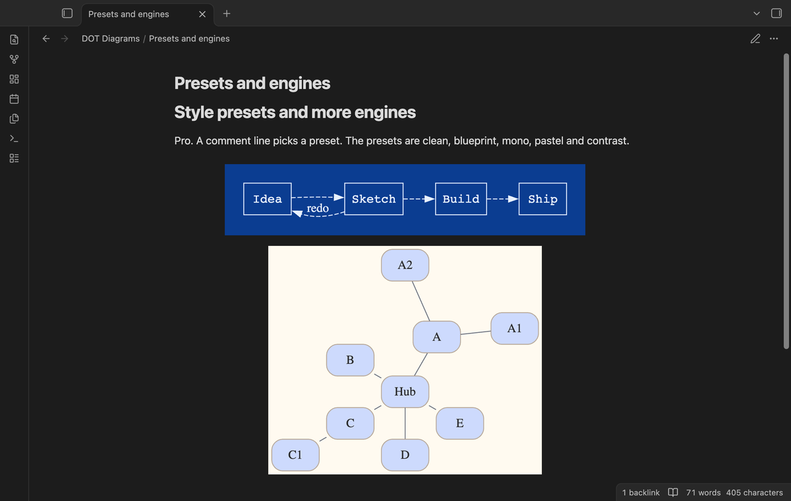791x501 pixels.
Task: Click the paragraph about picking a preset
Action: coord(401,141)
